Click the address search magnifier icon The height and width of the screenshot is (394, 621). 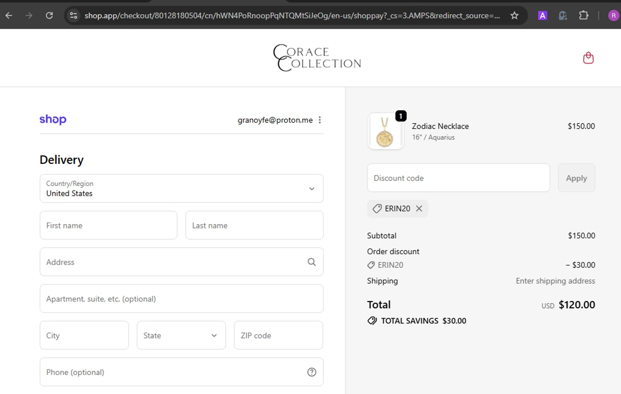312,262
